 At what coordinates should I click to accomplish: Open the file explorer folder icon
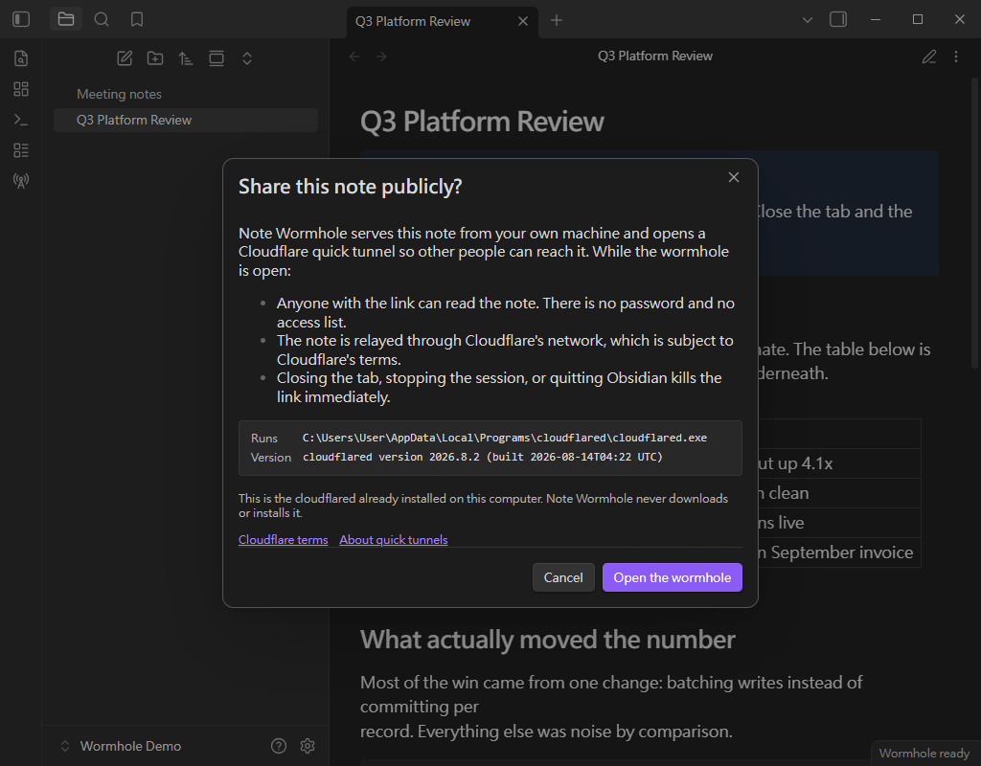pyautogui.click(x=66, y=19)
